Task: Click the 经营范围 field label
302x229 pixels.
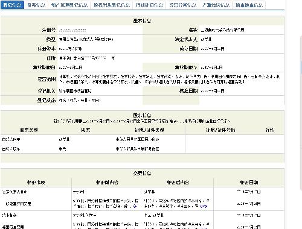Action: [47, 79]
